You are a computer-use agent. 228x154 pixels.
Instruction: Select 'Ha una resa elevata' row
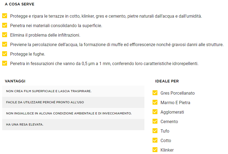click(73, 124)
